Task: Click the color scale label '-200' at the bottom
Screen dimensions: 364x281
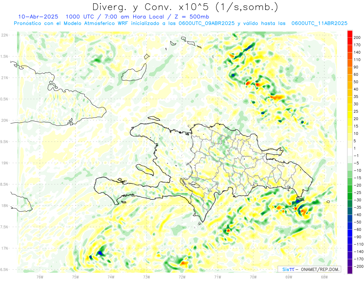Action: 358,266
